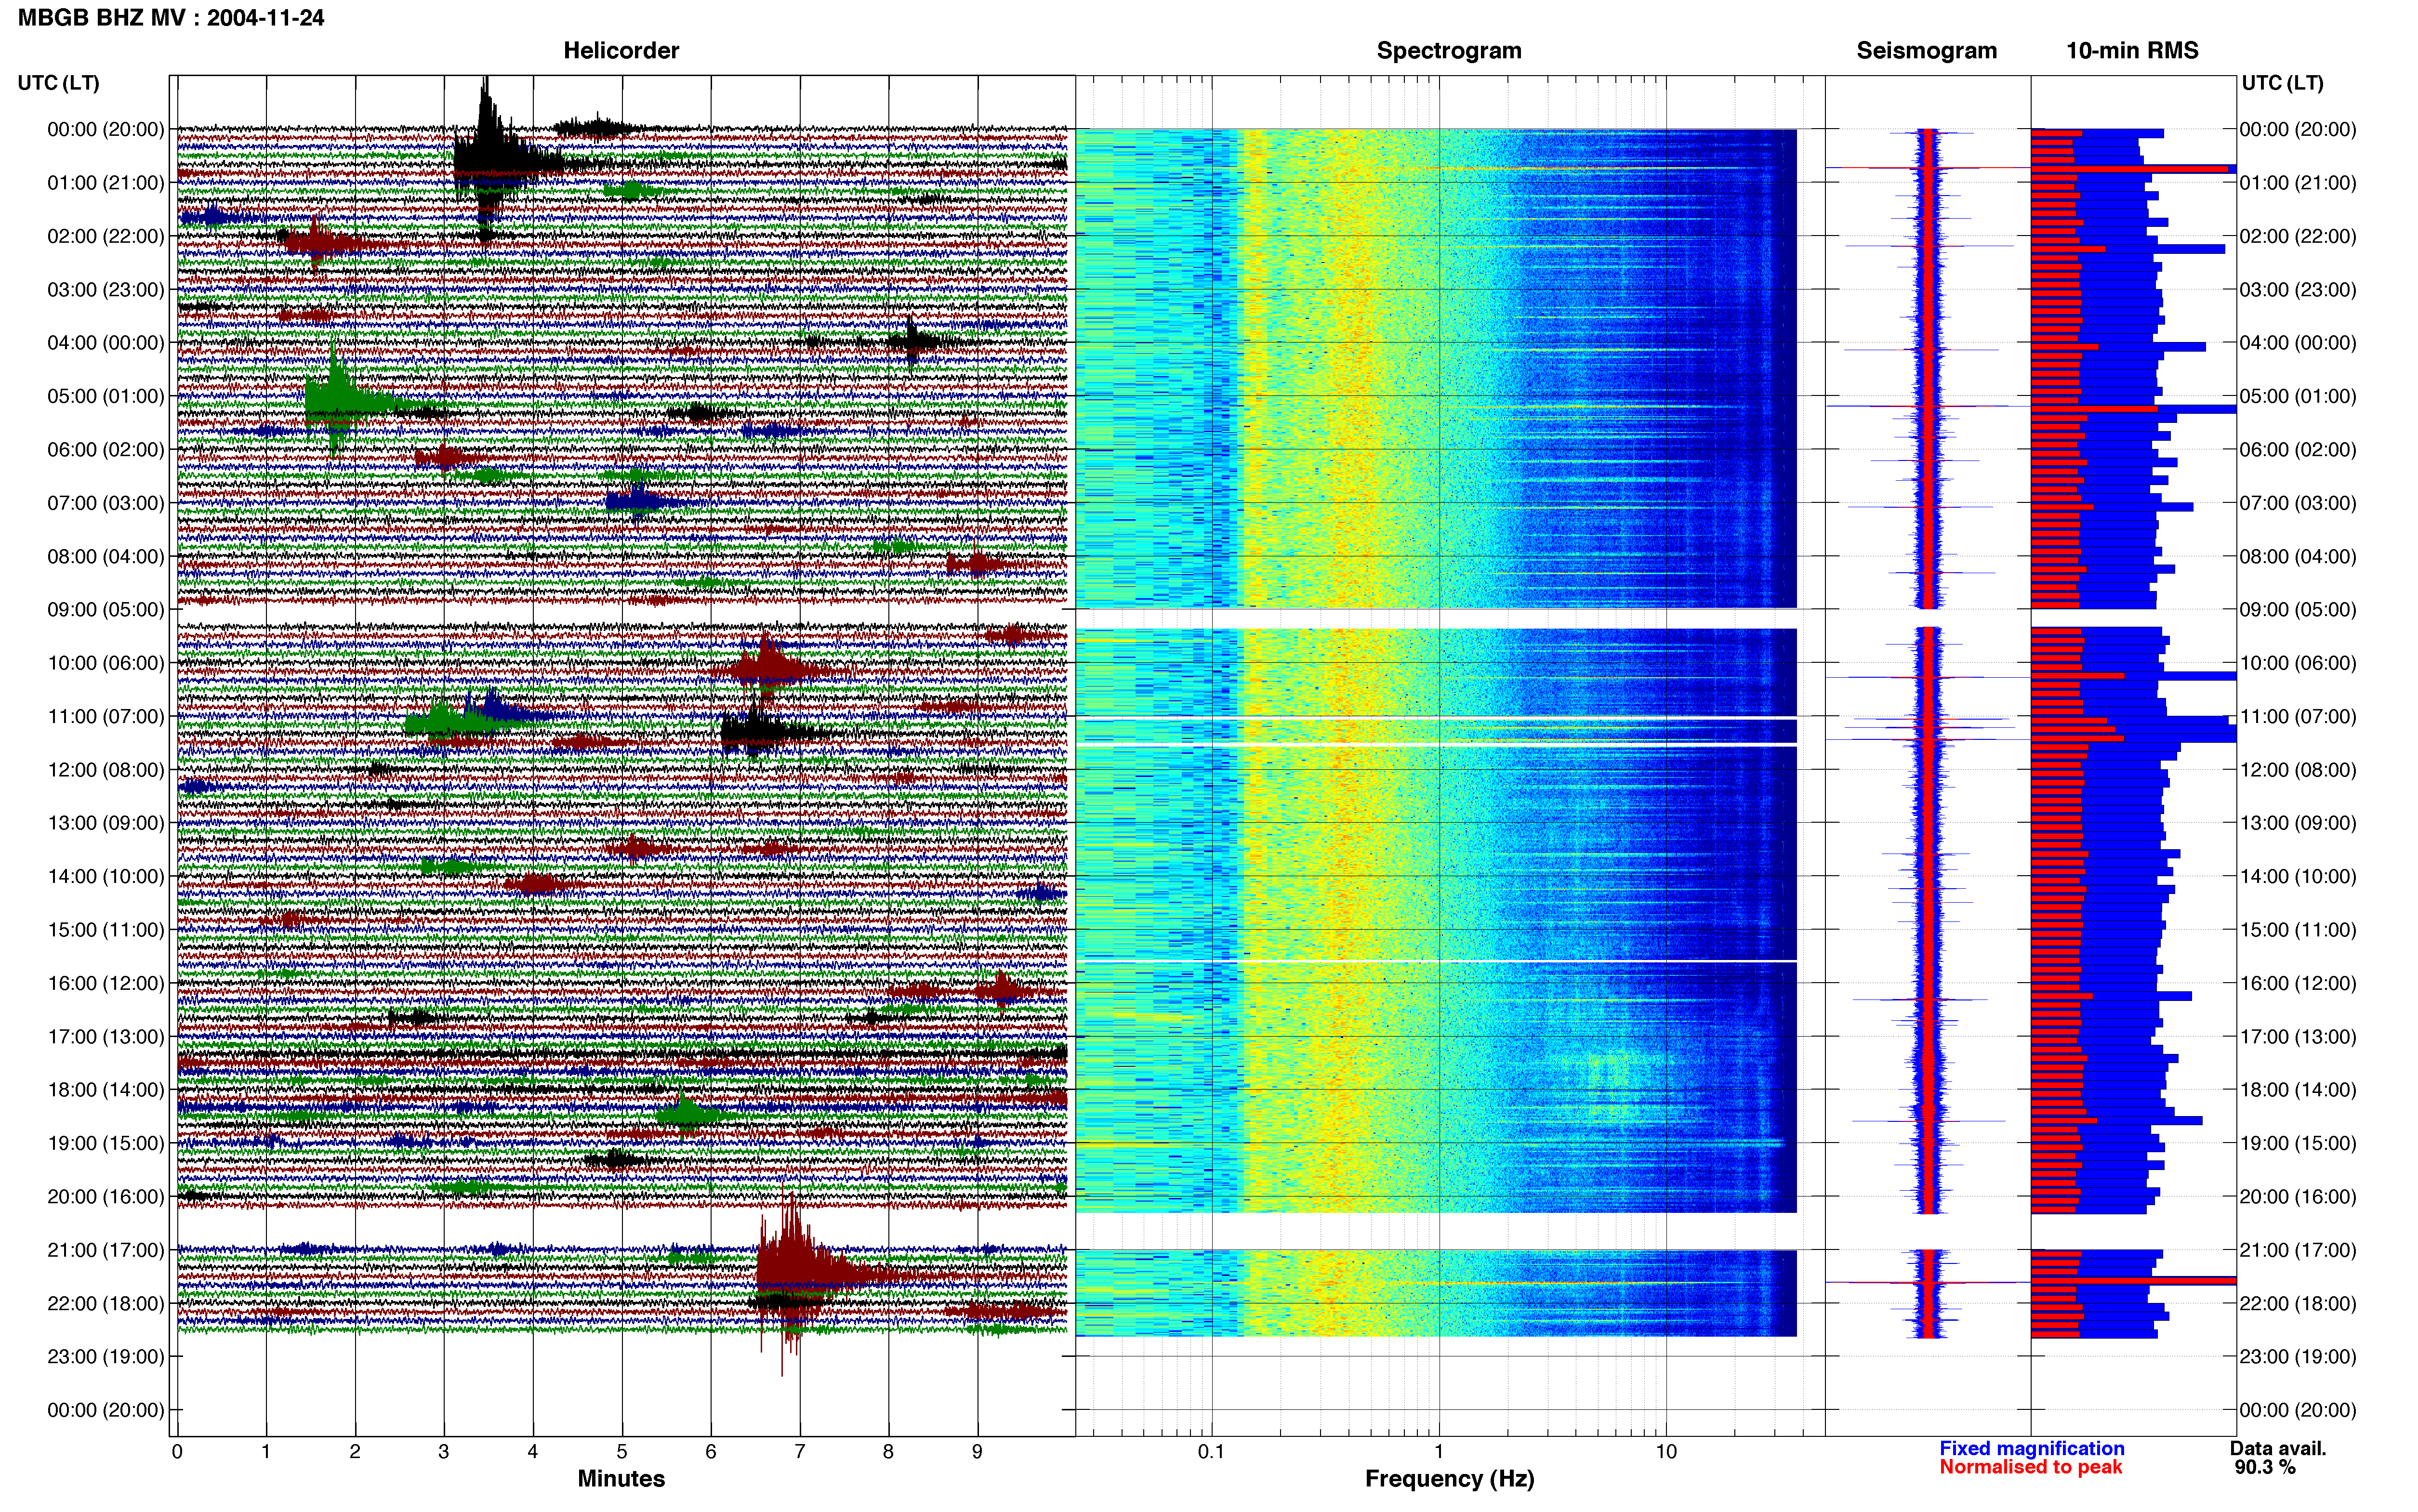Screen dimensions: 2418x1512
Task: Click the "14:00 (10:00)" time label on the RMS axis
Action: (x=2298, y=876)
